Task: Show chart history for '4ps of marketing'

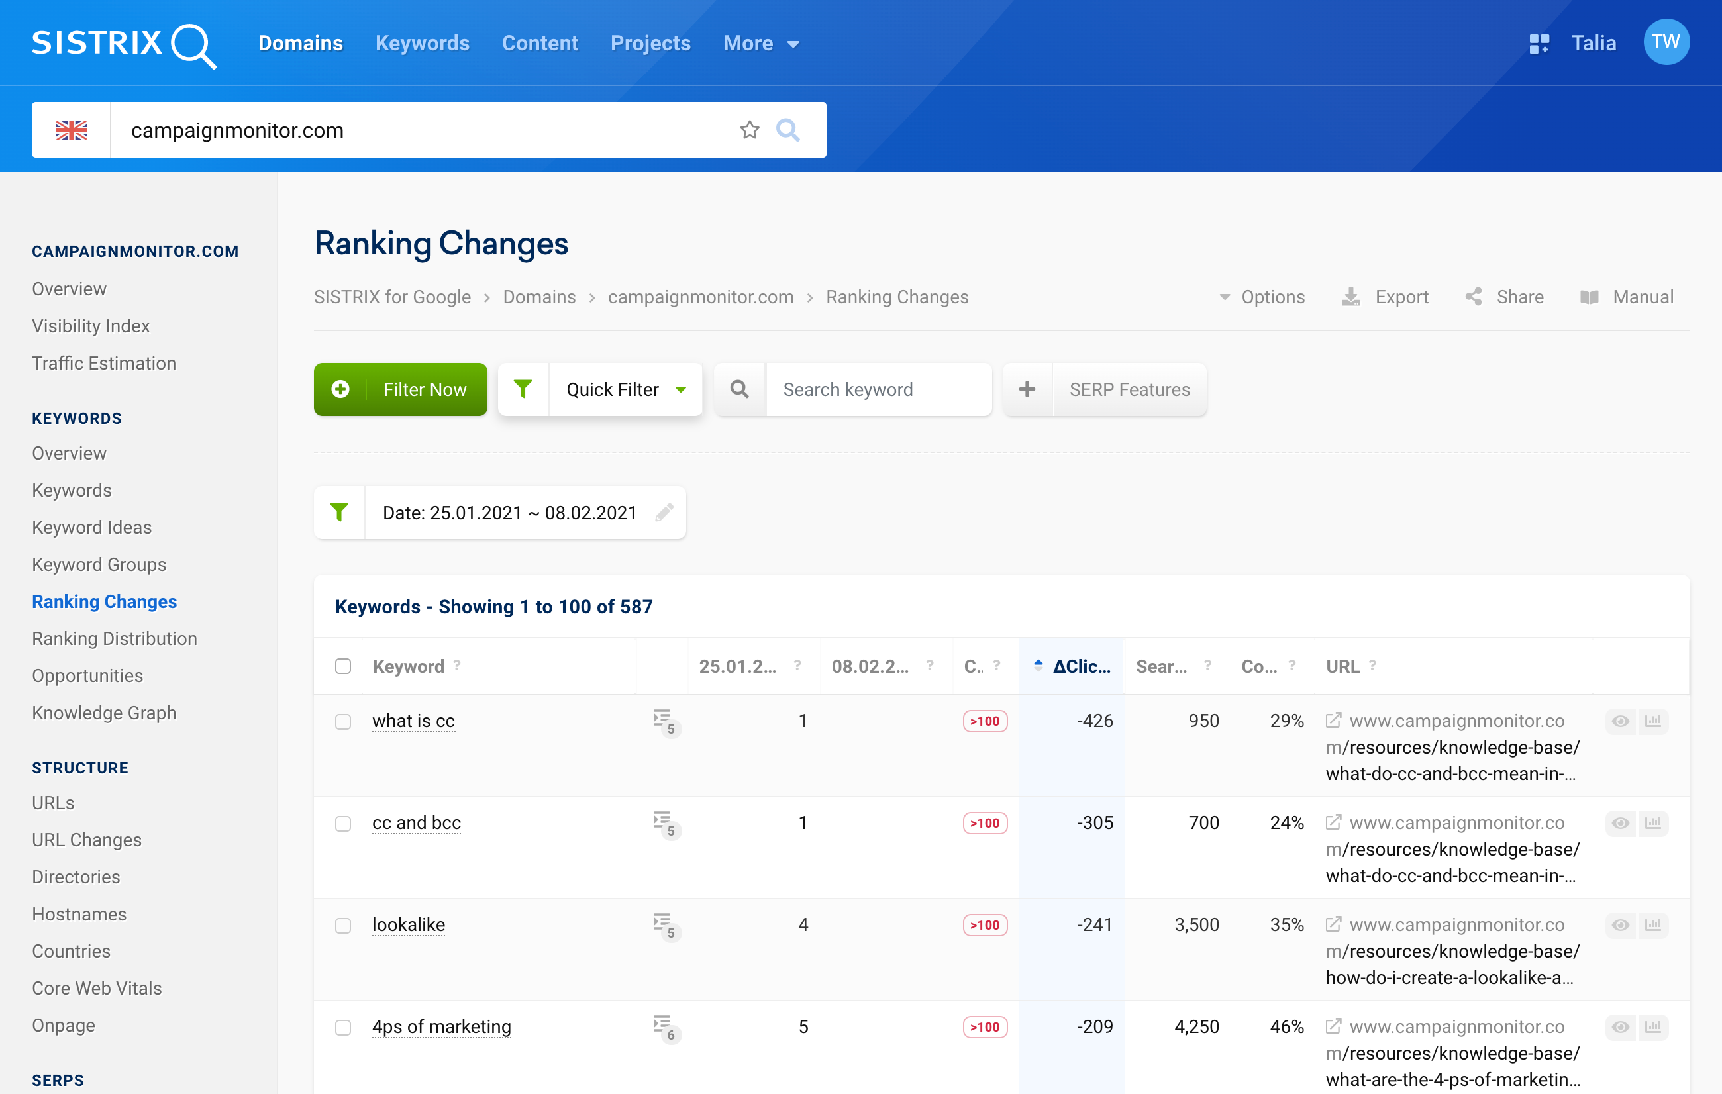Action: pyautogui.click(x=1653, y=1027)
